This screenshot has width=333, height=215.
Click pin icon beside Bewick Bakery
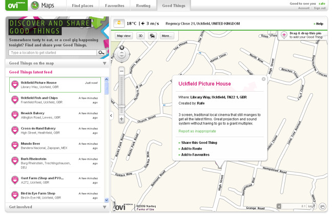coord(15,115)
